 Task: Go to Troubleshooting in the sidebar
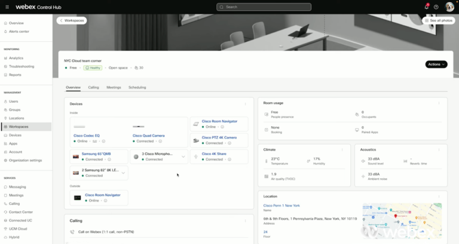pyautogui.click(x=22, y=66)
